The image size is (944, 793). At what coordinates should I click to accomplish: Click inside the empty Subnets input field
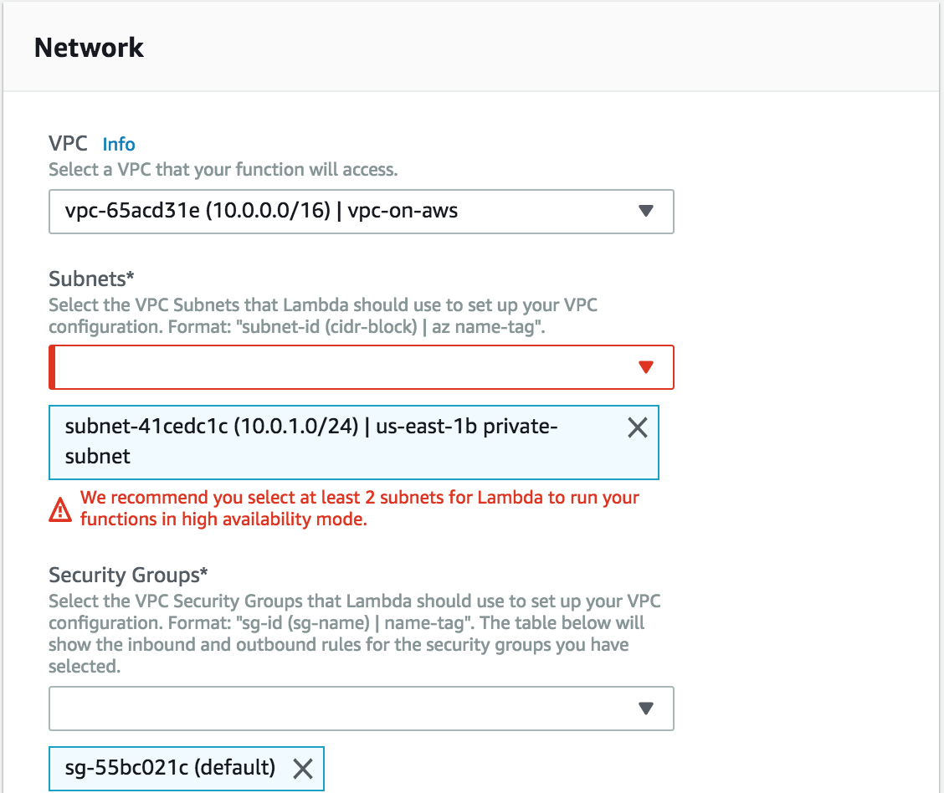[x=335, y=366]
